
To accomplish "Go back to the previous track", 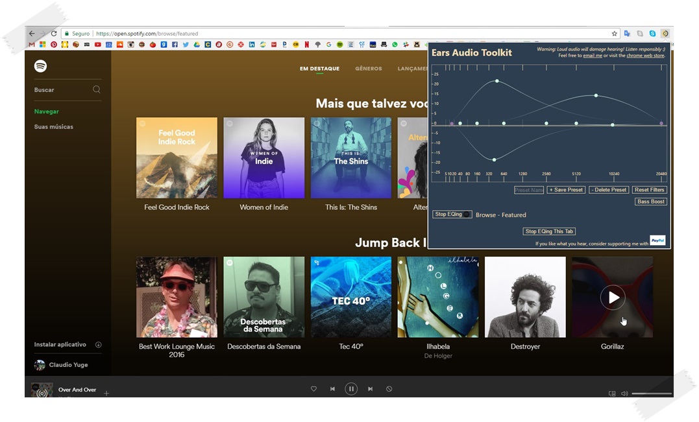I will [x=332, y=389].
